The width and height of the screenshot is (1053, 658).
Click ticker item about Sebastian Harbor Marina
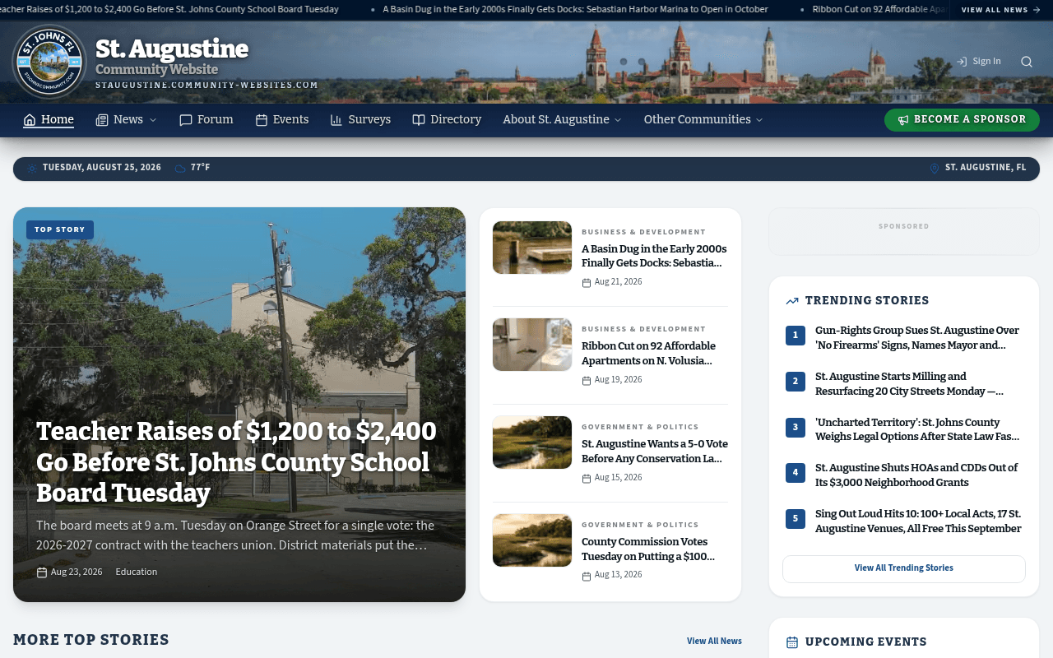pos(575,10)
